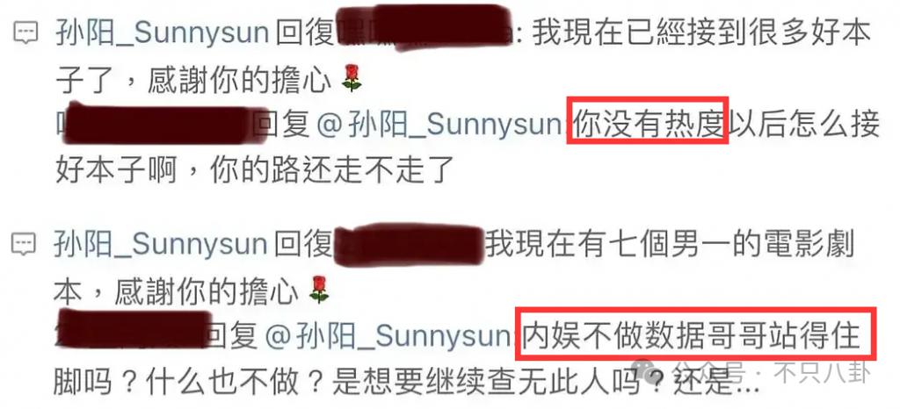Click the rose emoji after the second 感謝你的擔心

click(318, 290)
